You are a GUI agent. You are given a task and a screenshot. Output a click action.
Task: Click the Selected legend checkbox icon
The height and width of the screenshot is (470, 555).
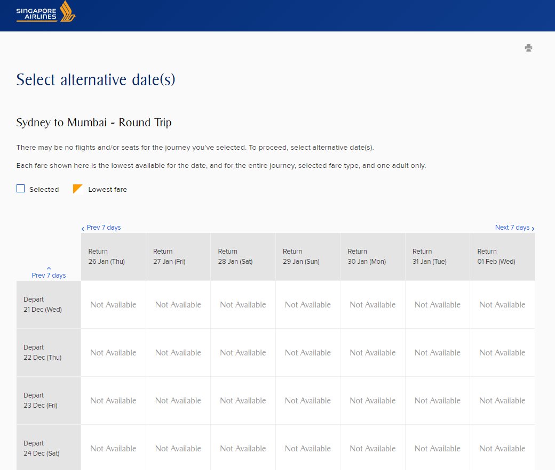[20, 188]
